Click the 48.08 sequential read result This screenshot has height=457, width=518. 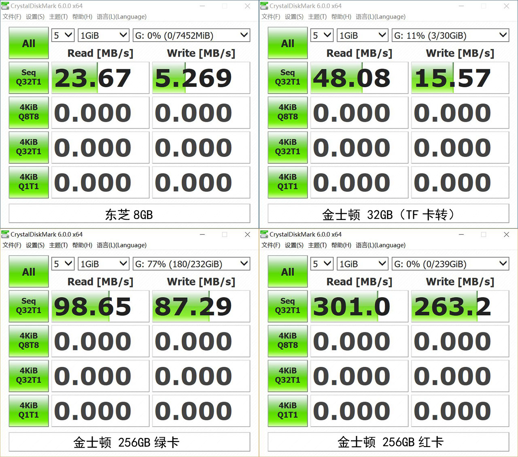(x=359, y=78)
